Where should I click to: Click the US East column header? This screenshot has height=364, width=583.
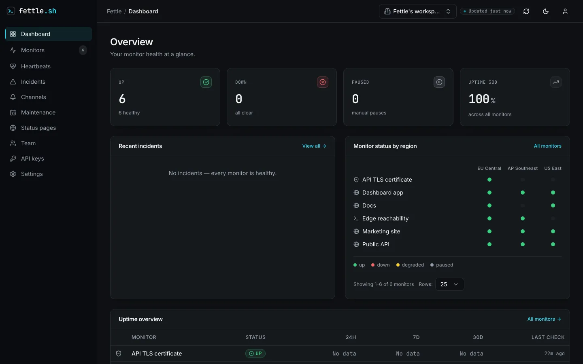[x=553, y=168]
